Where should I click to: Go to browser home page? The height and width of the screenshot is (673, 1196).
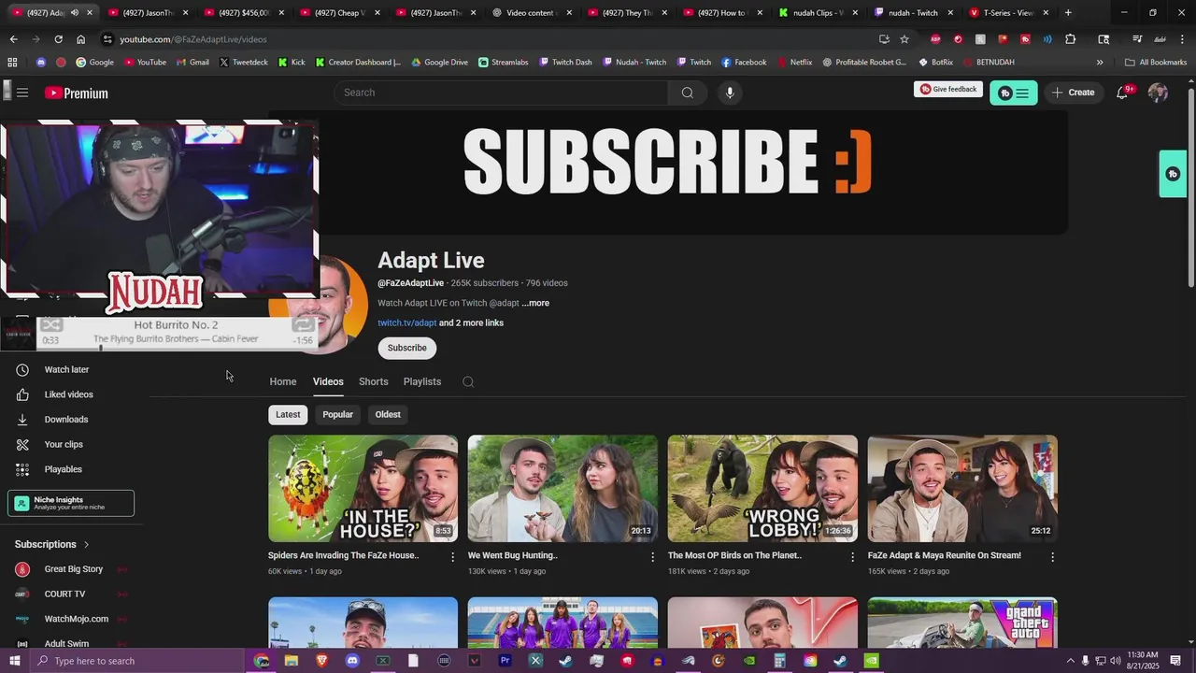coord(80,39)
